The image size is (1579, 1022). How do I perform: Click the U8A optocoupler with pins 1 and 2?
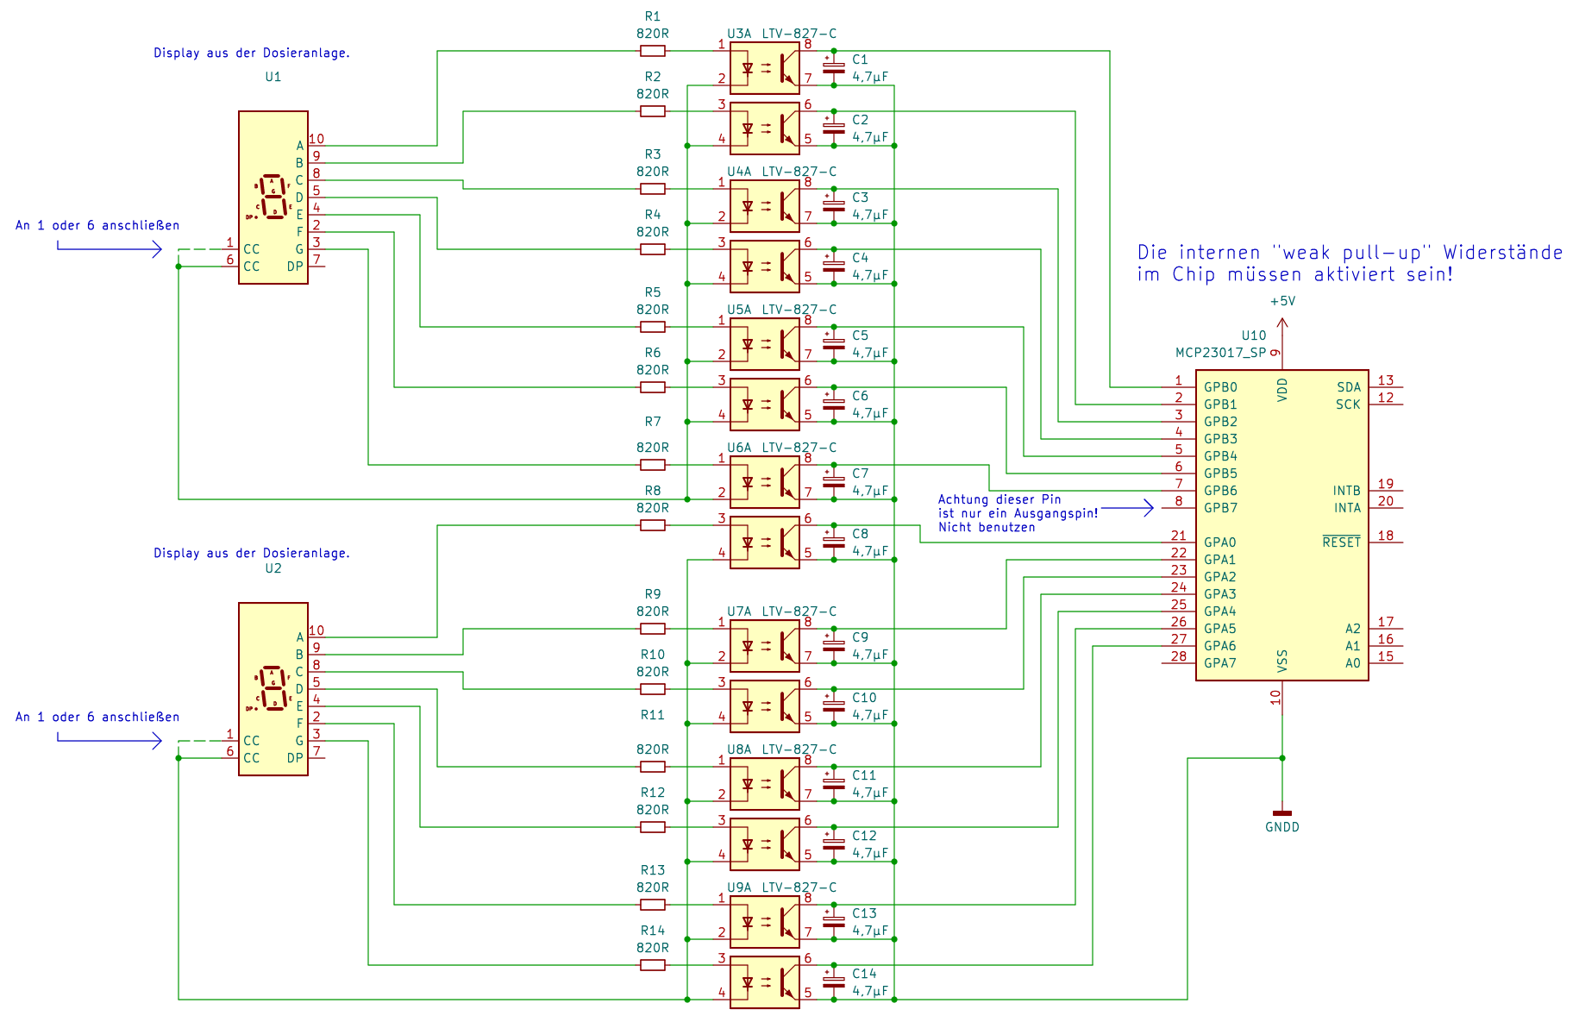click(x=765, y=784)
